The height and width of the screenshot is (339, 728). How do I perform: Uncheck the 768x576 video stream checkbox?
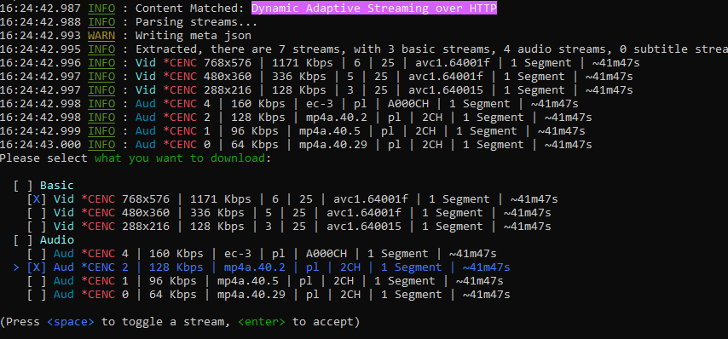(x=37, y=199)
